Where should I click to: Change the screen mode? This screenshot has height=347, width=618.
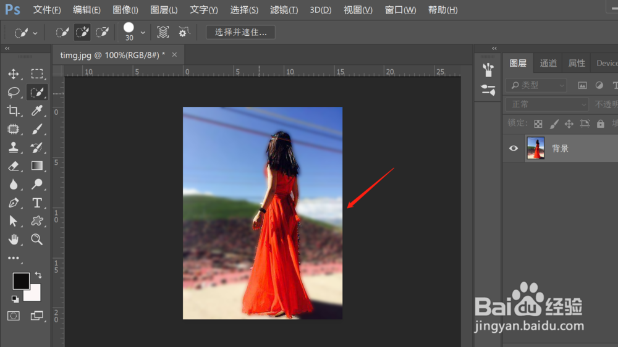pos(37,316)
